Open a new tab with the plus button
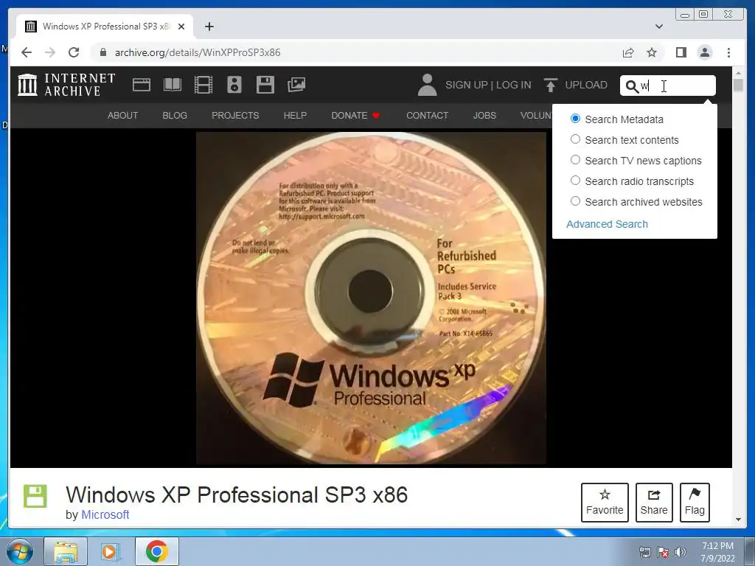The width and height of the screenshot is (755, 566). click(209, 27)
